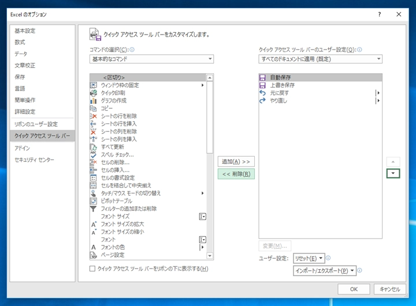Go to 保存 options category

click(x=20, y=77)
